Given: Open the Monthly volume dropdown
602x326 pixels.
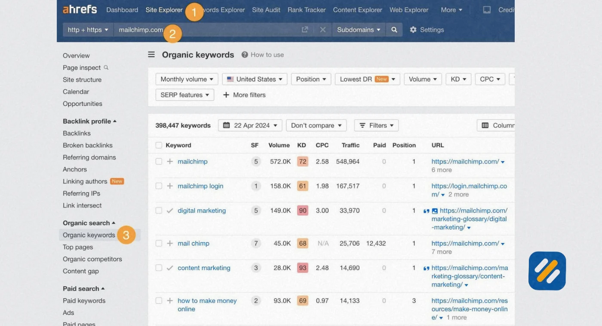Looking at the screenshot, I should click(187, 79).
